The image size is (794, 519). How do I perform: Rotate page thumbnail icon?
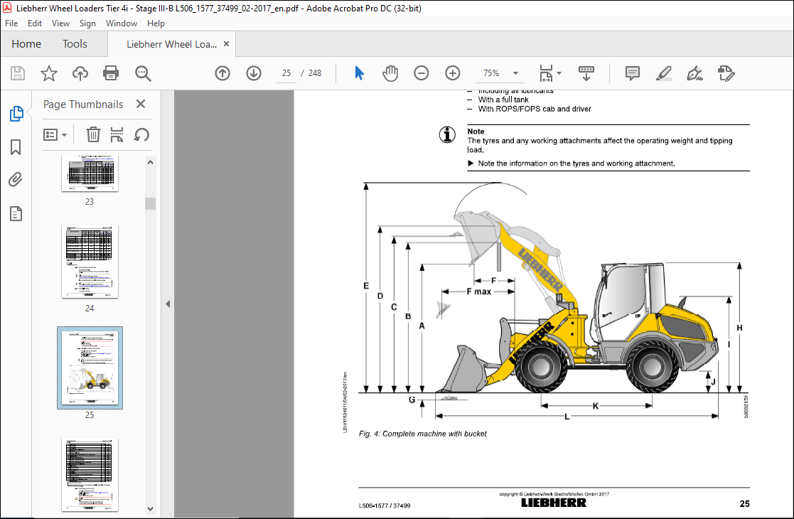pos(141,134)
